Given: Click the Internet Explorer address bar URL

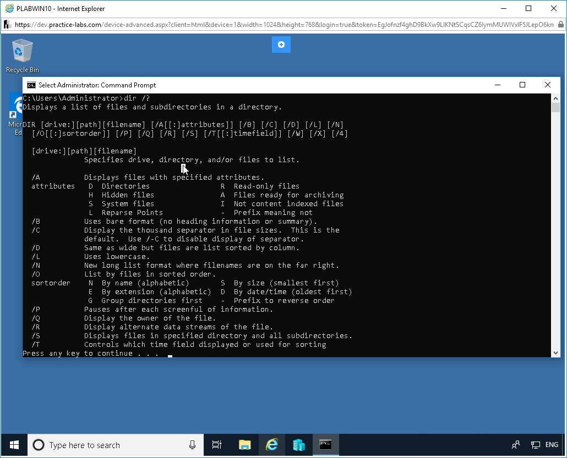Looking at the screenshot, I should coord(284,25).
